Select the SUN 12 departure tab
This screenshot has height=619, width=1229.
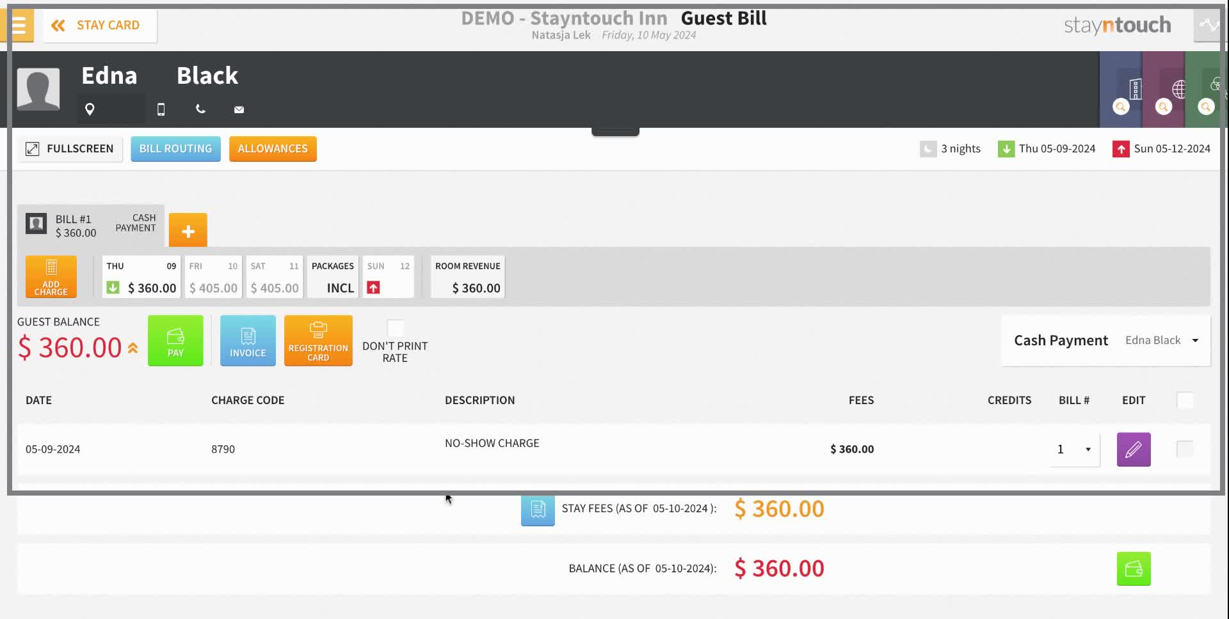click(x=388, y=277)
